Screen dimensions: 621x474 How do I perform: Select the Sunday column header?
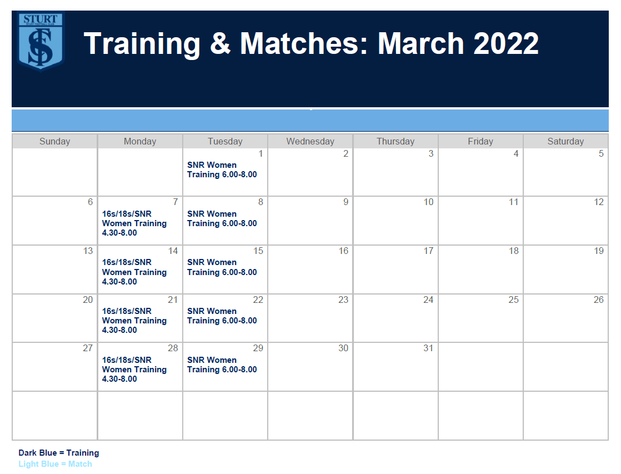click(x=54, y=141)
